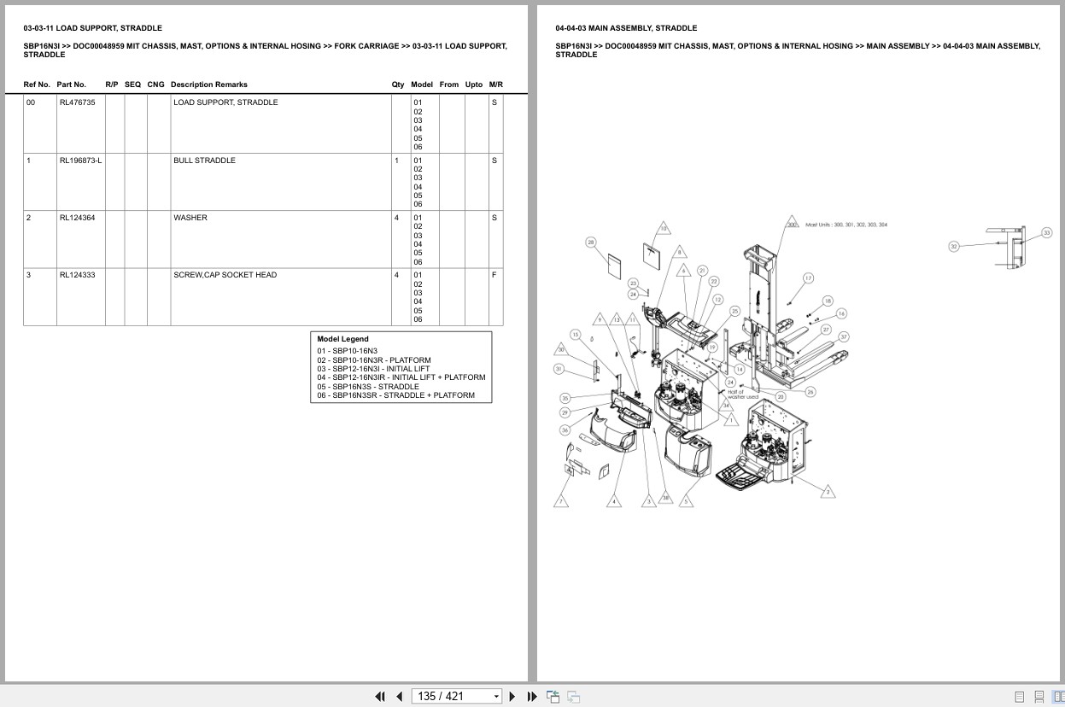Click description BULL STRADDLE
The height and width of the screenshot is (707, 1065).
point(204,161)
